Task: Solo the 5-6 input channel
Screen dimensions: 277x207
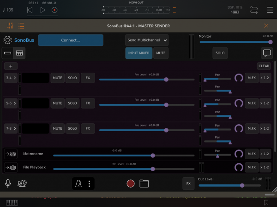Action: pyautogui.click(x=72, y=103)
